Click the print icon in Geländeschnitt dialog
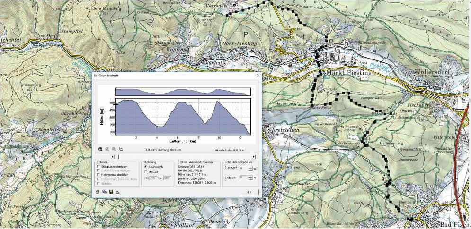This screenshot has height=229, width=471. click(98, 192)
